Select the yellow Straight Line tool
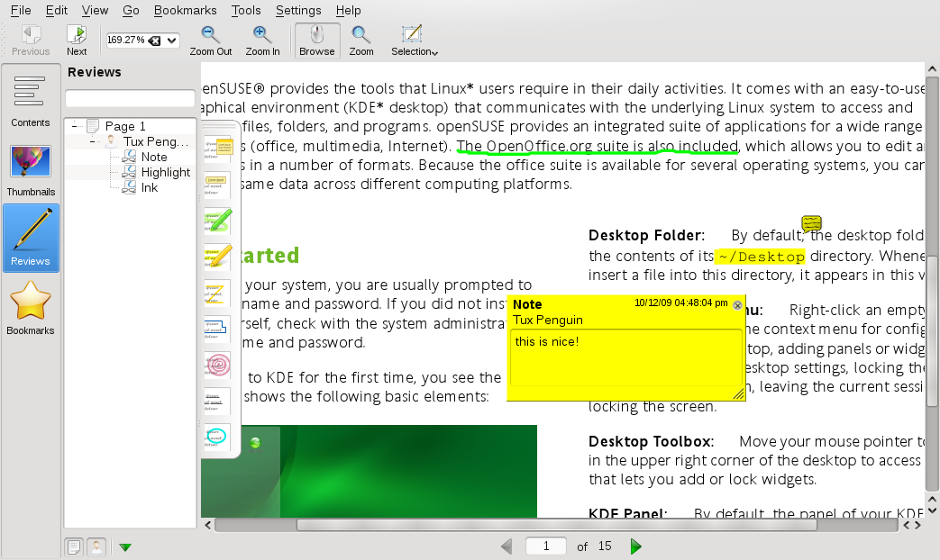This screenshot has width=940, height=560. pyautogui.click(x=215, y=294)
